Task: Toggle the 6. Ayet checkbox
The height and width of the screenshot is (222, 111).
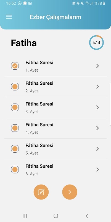Action: tap(15, 170)
